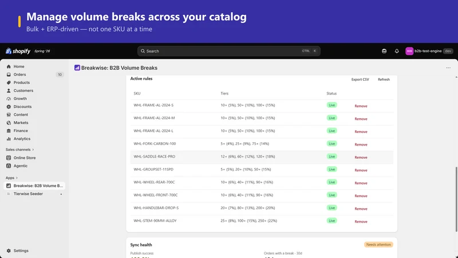Select SKU WHL-FRAME-AL-2024-L
This screenshot has width=458, height=258.
click(x=153, y=131)
